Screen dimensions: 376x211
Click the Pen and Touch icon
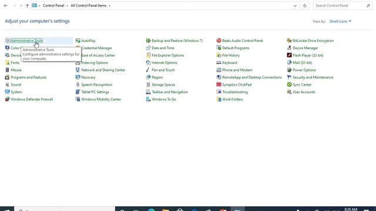(x=148, y=70)
